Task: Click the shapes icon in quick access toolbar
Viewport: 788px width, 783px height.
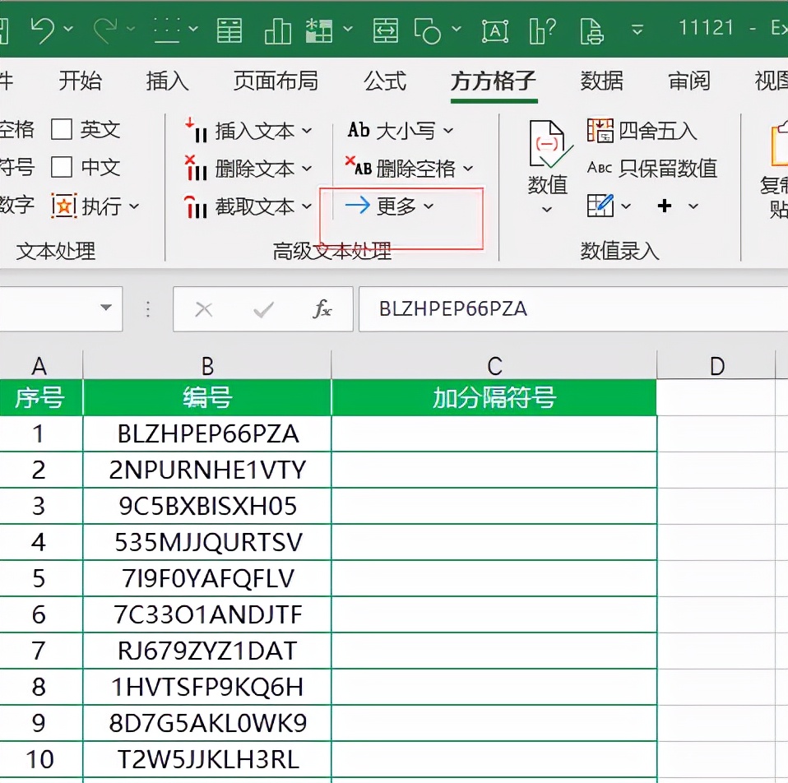Action: (x=427, y=31)
